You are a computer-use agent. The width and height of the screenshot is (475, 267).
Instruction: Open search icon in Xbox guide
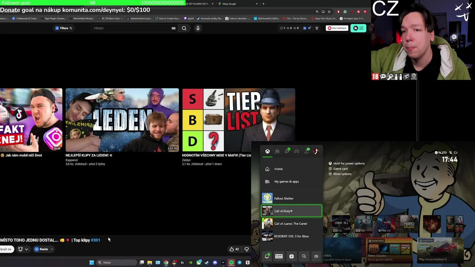click(304, 256)
